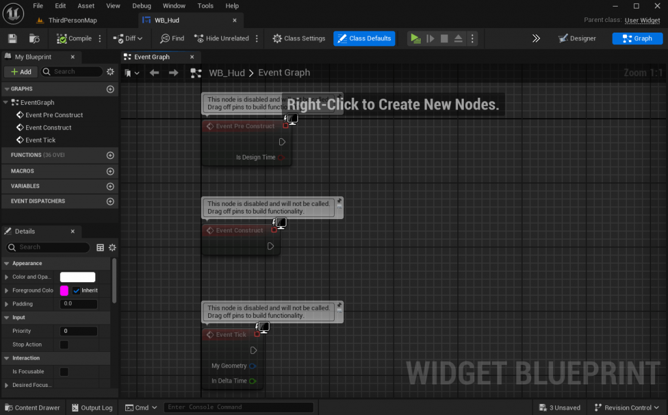The height and width of the screenshot is (415, 668).
Task: Open the Find search in the blueprint
Action: pos(171,38)
